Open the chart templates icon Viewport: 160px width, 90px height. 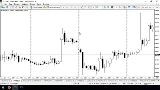click(133, 7)
